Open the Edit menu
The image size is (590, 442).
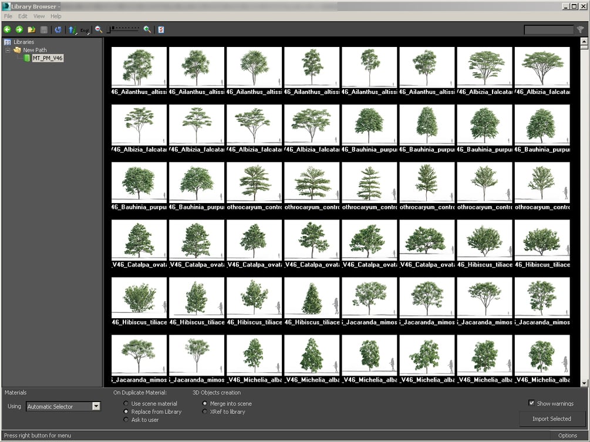pyautogui.click(x=22, y=16)
